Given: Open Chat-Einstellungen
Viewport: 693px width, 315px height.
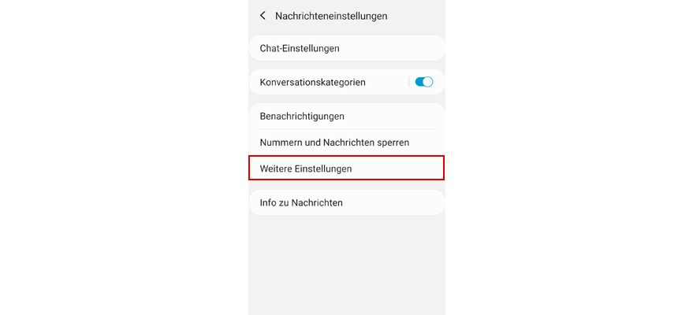Looking at the screenshot, I should (347, 48).
